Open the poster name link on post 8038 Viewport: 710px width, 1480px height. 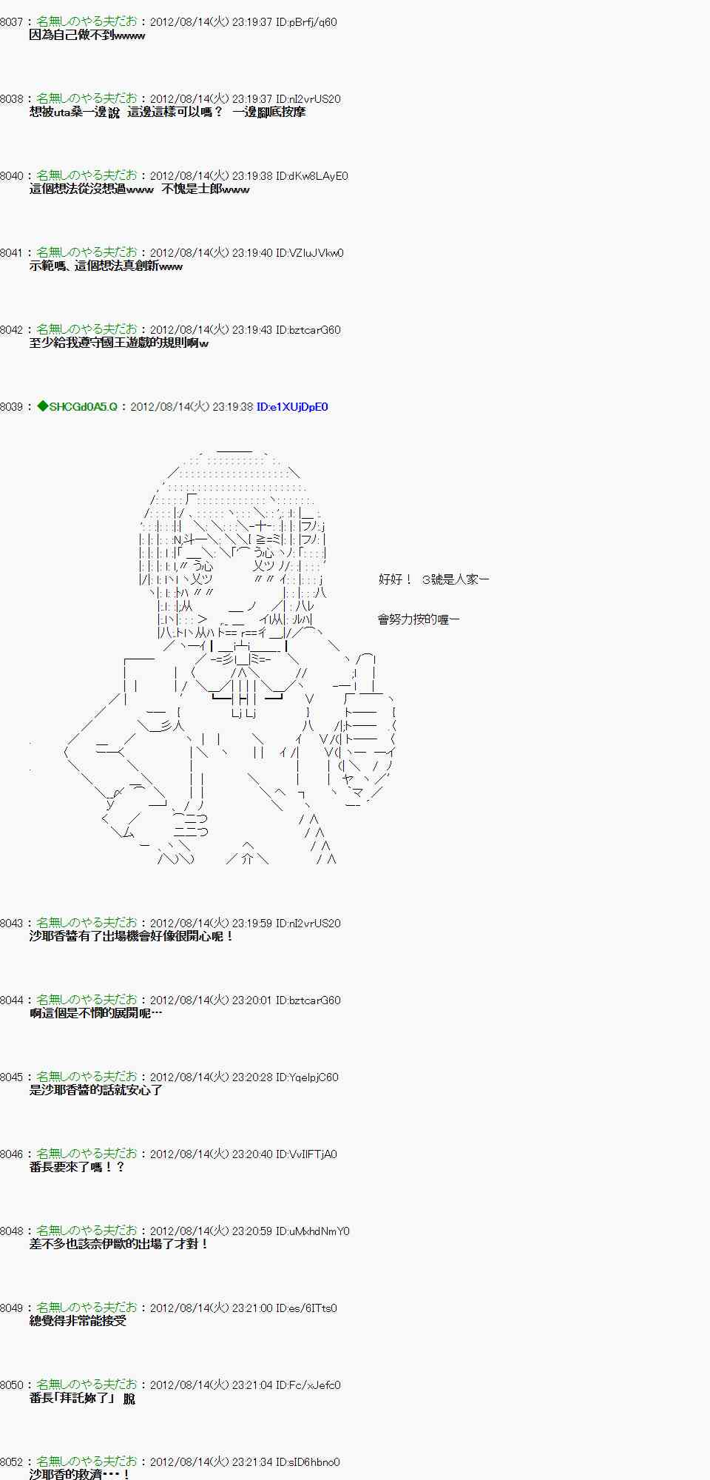point(87,98)
